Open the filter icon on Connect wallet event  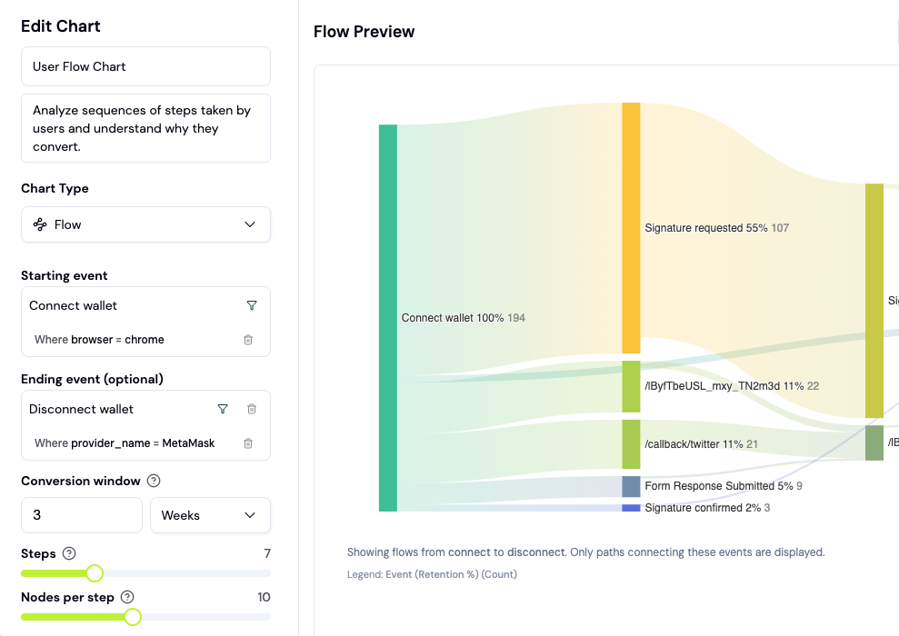(252, 305)
